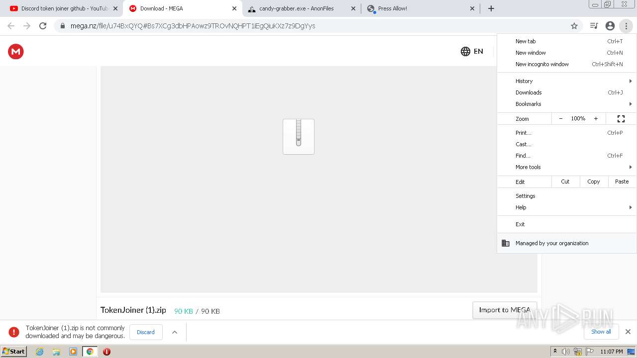Show hidden system tray icons
The width and height of the screenshot is (637, 358).
555,352
